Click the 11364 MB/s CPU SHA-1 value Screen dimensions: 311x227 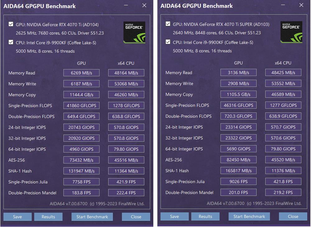click(126, 171)
